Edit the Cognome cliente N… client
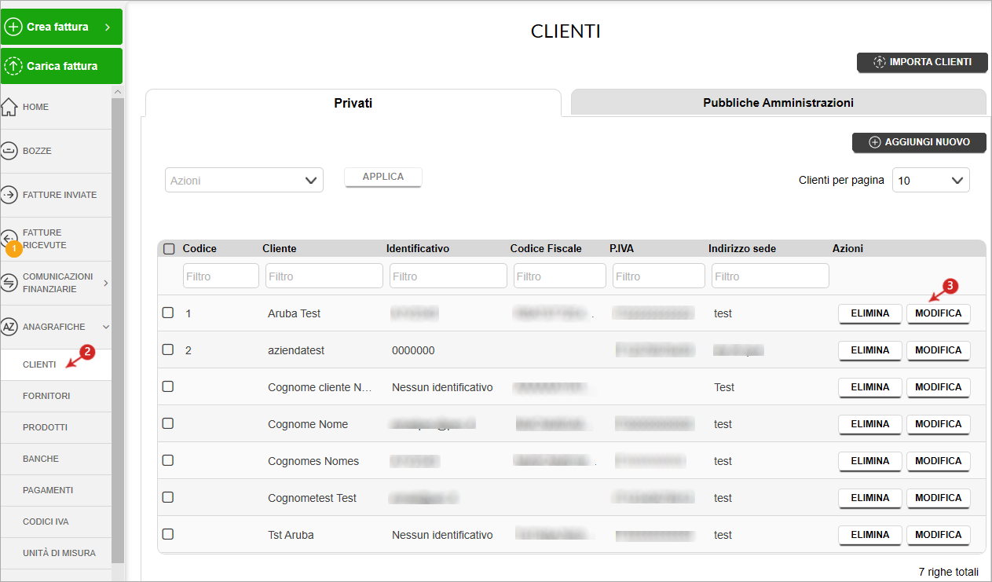 click(939, 387)
